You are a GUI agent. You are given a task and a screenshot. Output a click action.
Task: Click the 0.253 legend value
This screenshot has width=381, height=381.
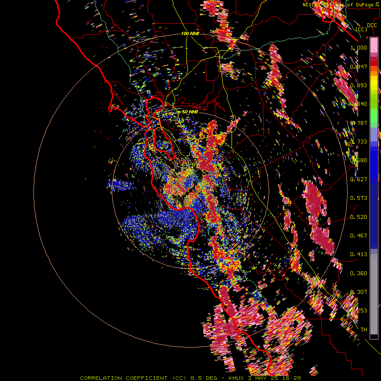pyautogui.click(x=359, y=311)
